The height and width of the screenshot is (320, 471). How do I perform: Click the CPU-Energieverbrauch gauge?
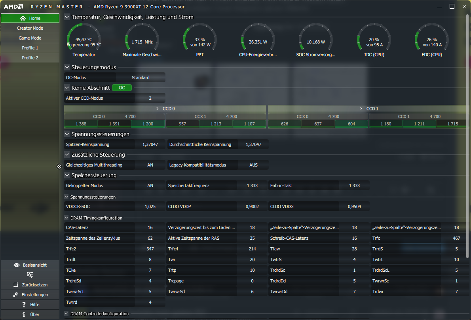(258, 40)
